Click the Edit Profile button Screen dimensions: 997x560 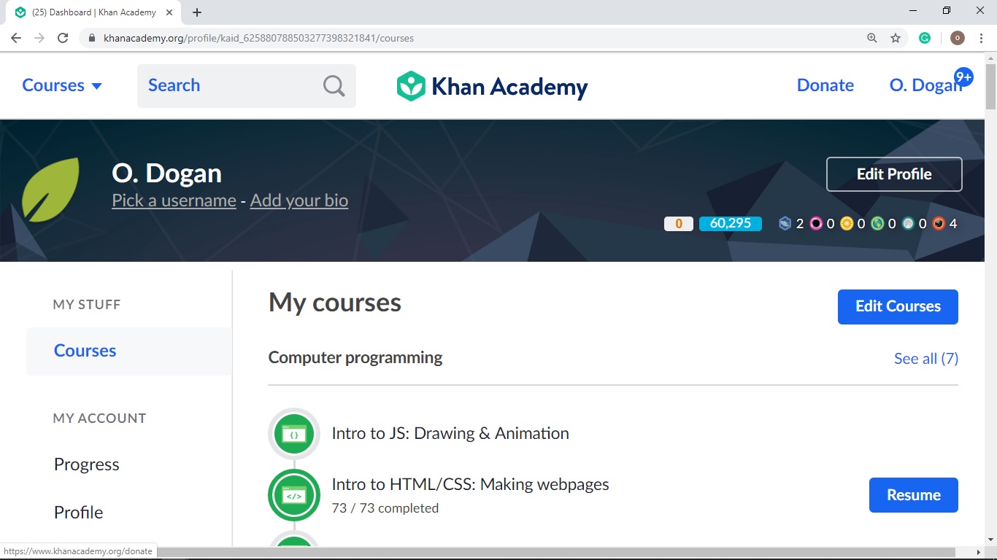pyautogui.click(x=894, y=174)
